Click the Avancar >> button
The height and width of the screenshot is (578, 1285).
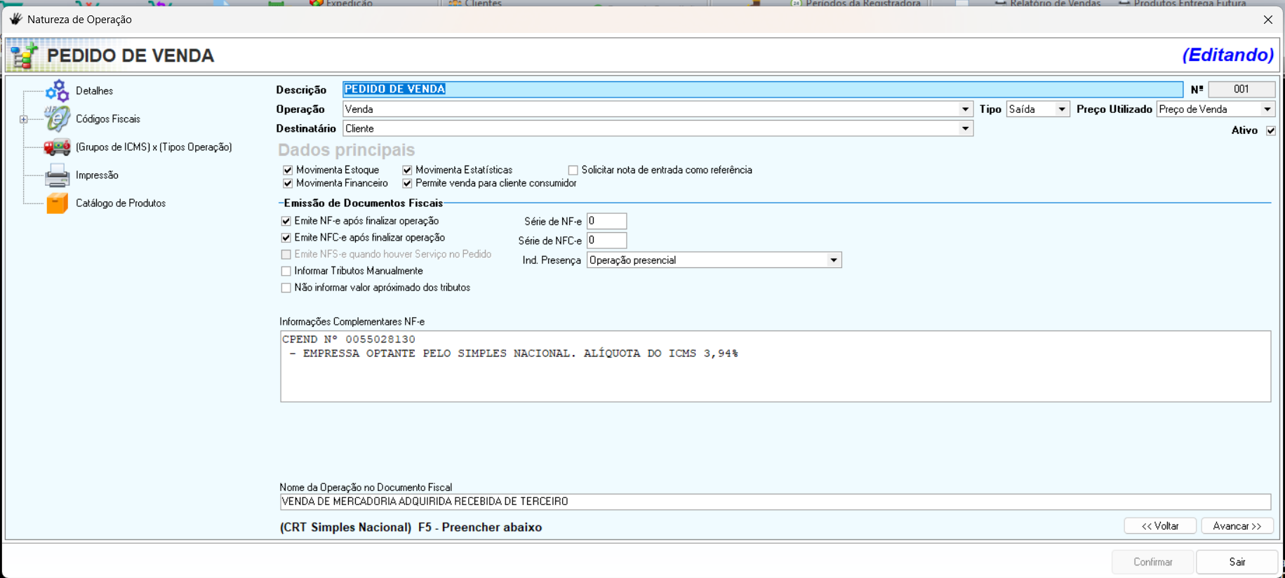click(x=1237, y=526)
